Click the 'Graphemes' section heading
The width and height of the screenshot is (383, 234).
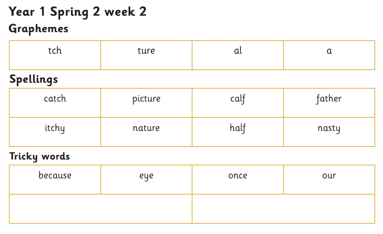tap(38, 29)
